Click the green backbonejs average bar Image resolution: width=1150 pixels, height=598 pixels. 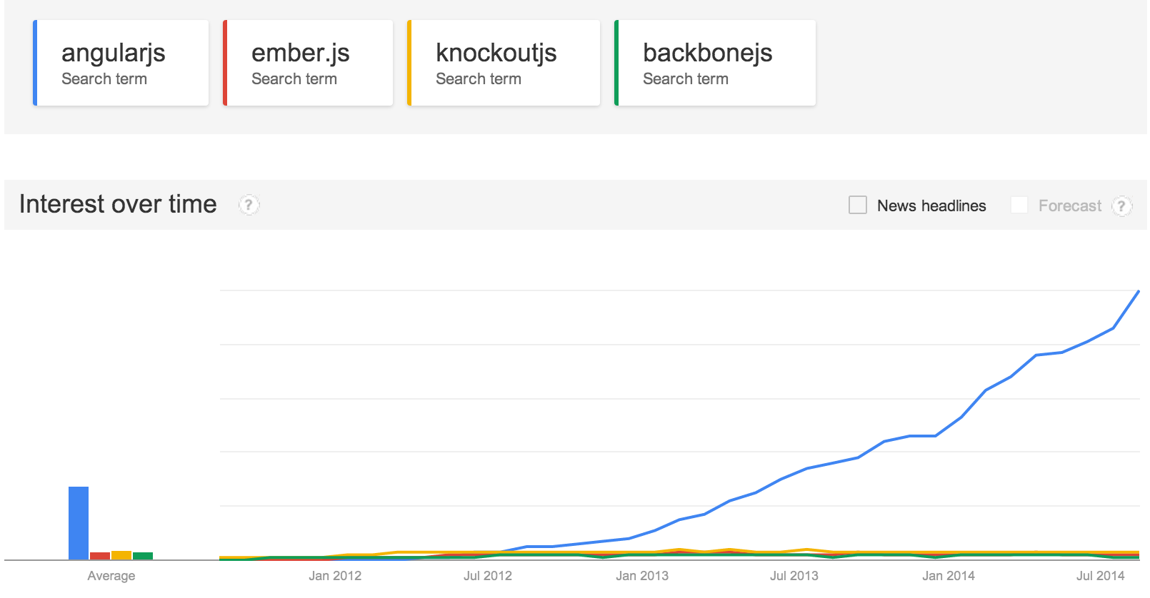(143, 556)
